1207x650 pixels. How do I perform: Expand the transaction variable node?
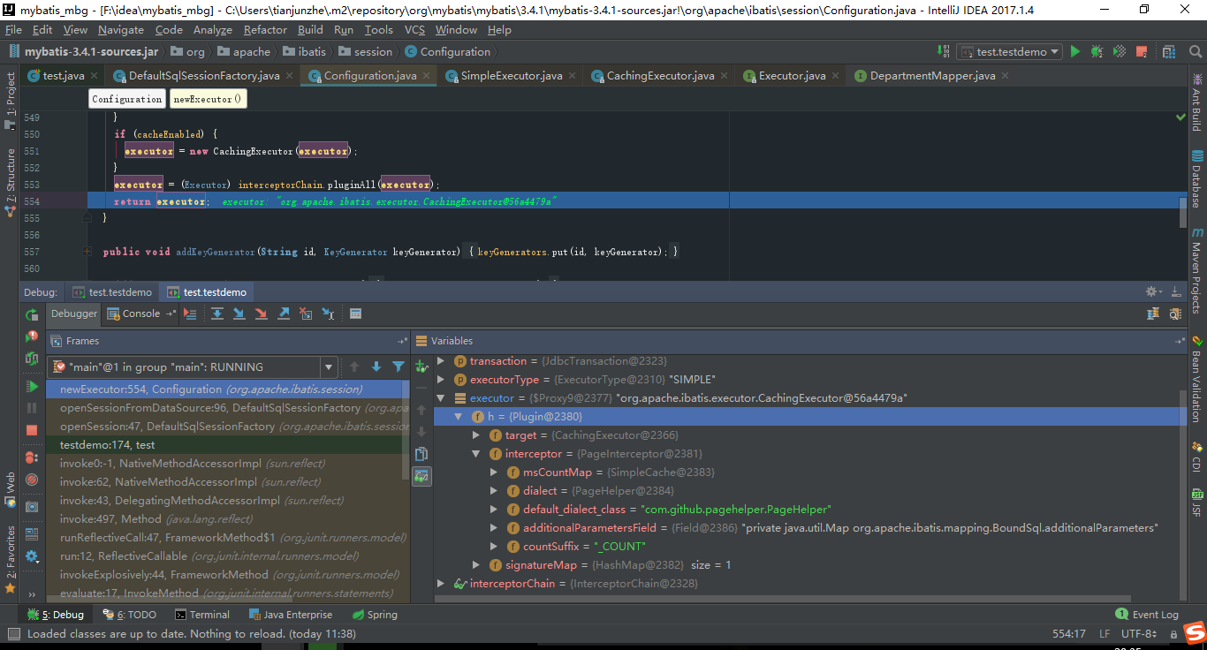pyautogui.click(x=440, y=360)
